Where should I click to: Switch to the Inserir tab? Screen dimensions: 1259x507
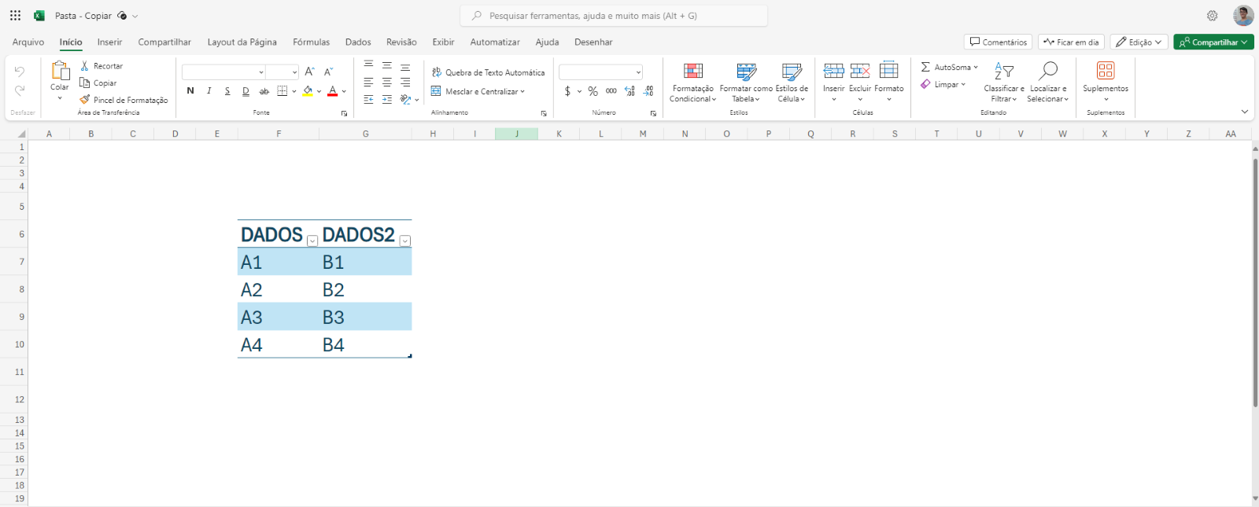point(109,42)
